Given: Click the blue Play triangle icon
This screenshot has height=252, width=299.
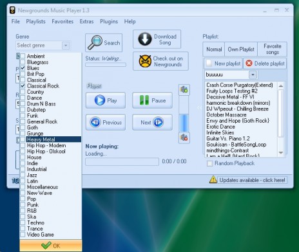Looking at the screenshot, I should 100,100.
